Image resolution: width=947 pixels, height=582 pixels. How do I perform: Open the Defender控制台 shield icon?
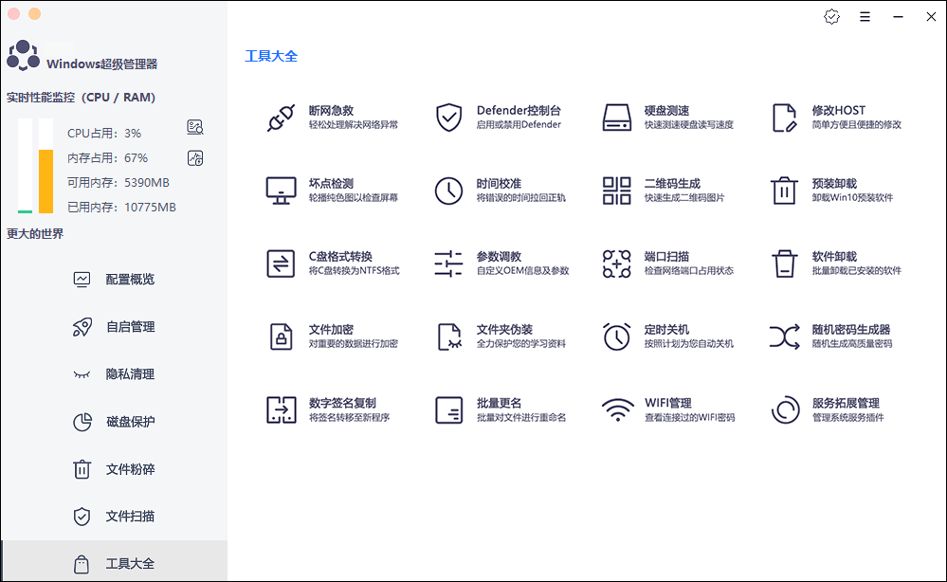coord(448,118)
